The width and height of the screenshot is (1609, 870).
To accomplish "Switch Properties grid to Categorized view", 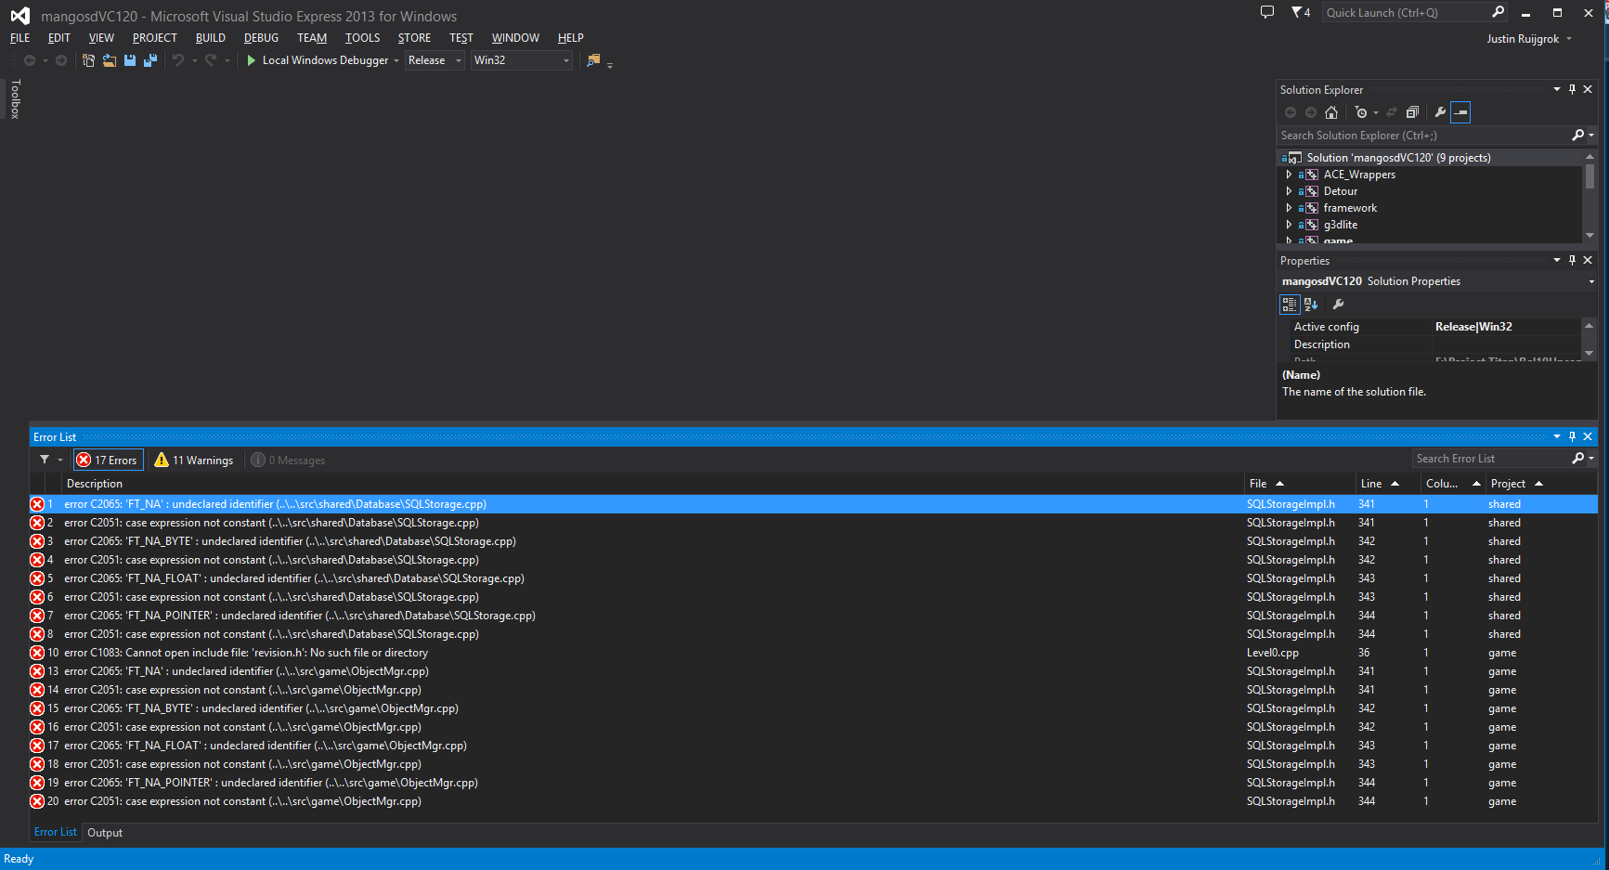I will tap(1289, 304).
